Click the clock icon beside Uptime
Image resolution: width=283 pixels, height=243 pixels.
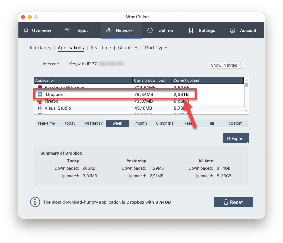[x=150, y=30]
